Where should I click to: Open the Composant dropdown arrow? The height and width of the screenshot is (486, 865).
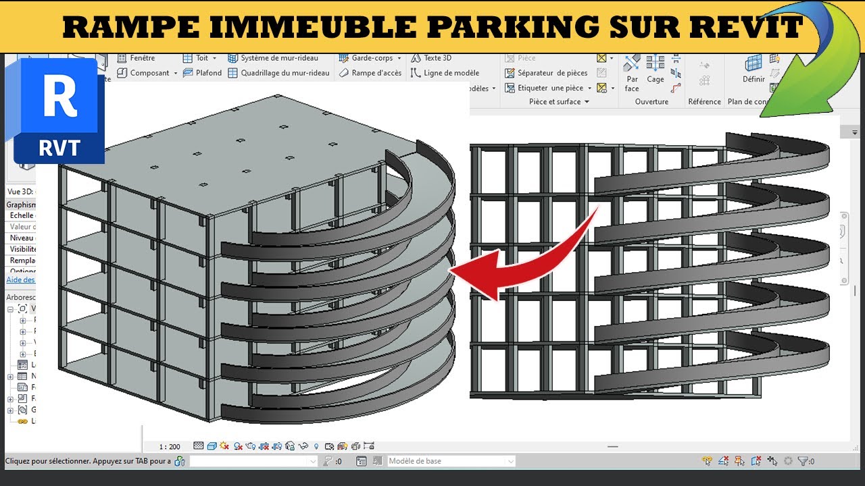(176, 73)
